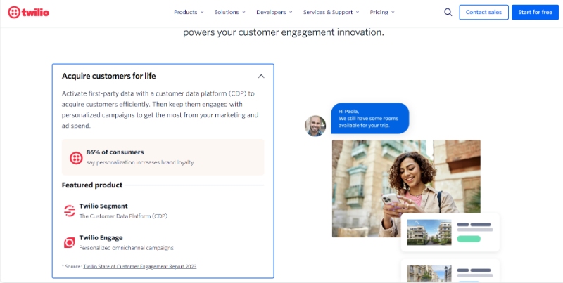
Task: Click the blue Hi Paola chat bubble
Action: (x=369, y=119)
